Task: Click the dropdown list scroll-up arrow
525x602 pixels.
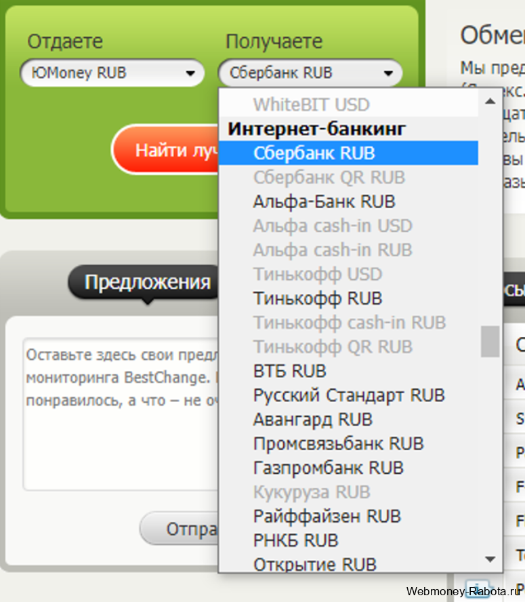Action: click(490, 102)
